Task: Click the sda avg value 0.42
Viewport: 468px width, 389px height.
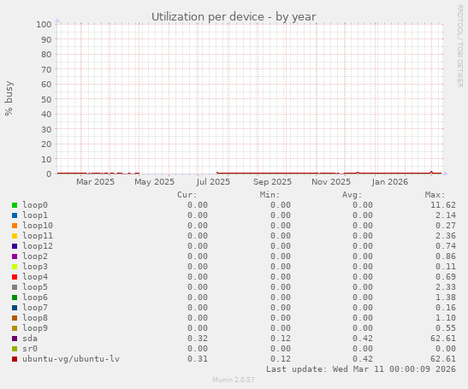Action: [x=363, y=339]
